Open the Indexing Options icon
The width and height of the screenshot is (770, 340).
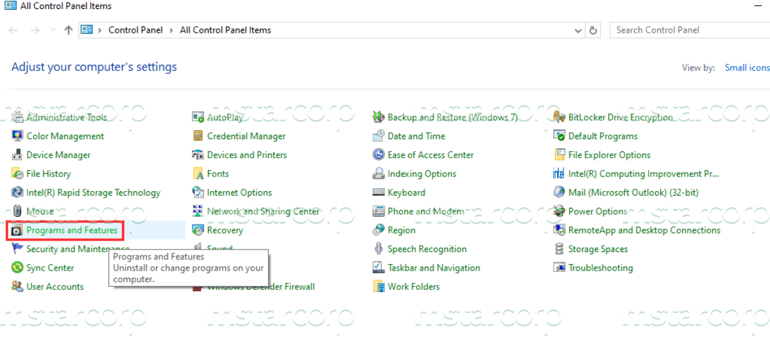tap(379, 174)
